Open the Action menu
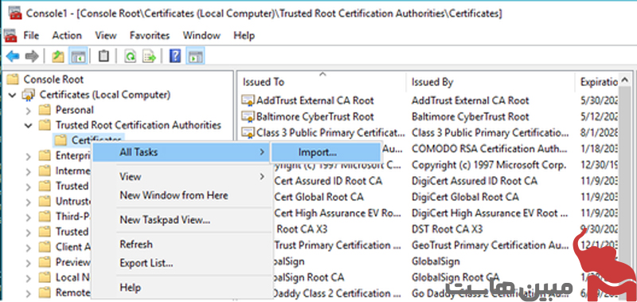The width and height of the screenshot is (637, 302). 67,35
